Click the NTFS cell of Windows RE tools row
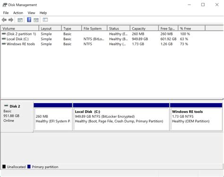This screenshot has height=177, width=224. [88, 44]
